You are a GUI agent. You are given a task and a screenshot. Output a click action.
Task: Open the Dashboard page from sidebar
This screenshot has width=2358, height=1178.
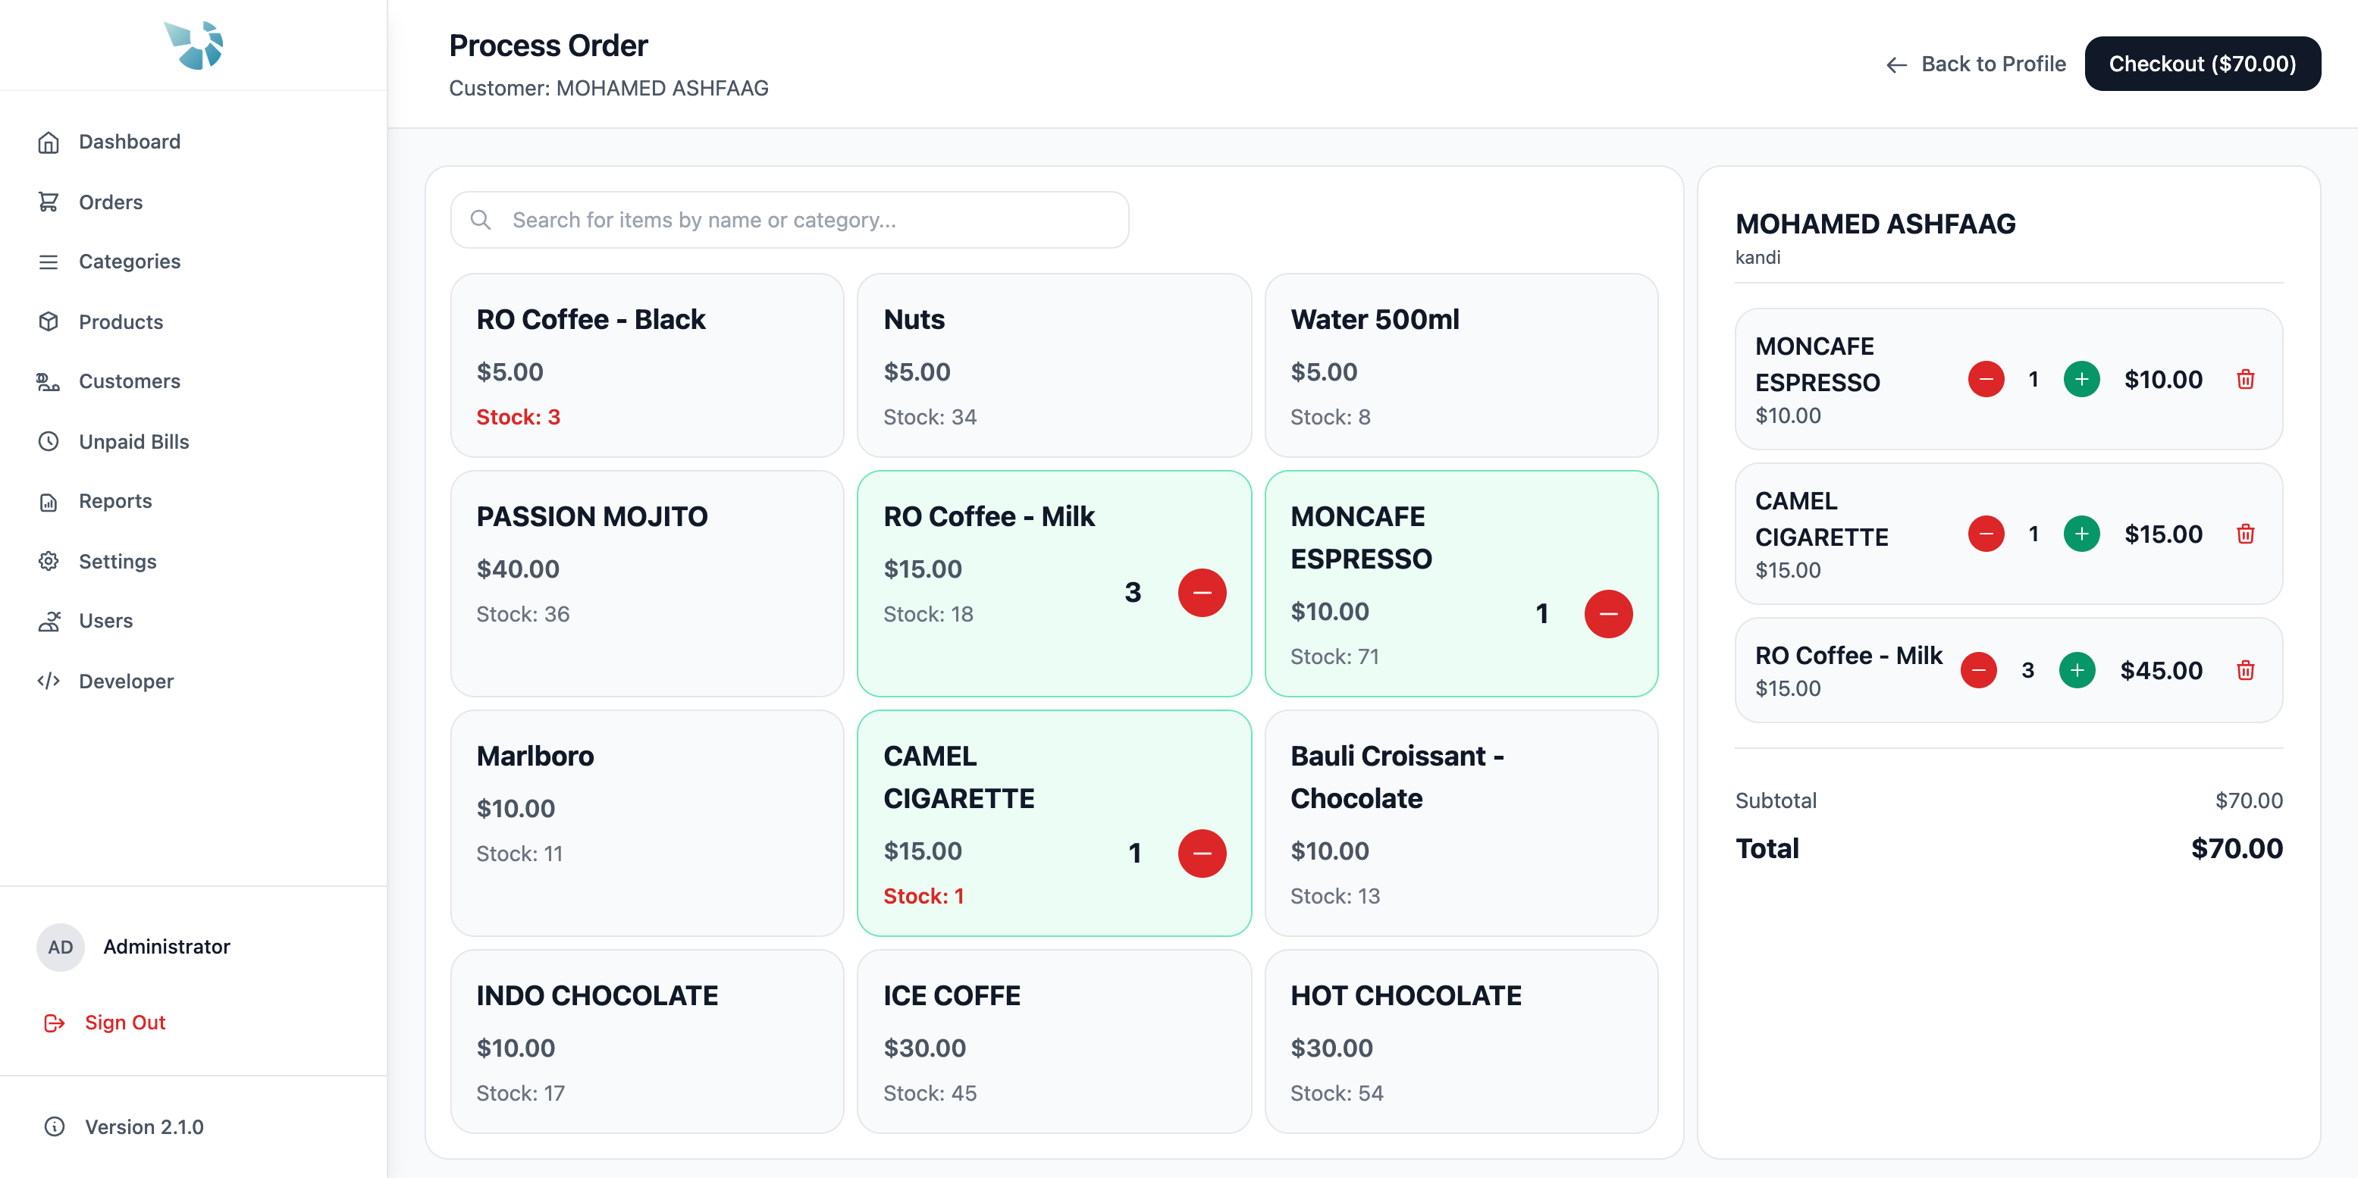coord(129,142)
